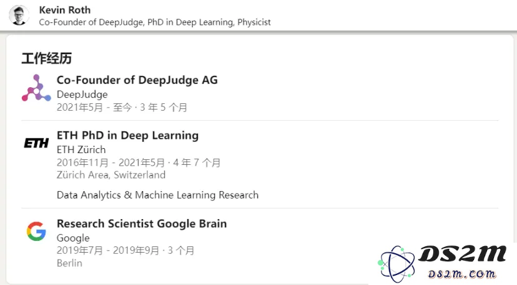Click the Kevin Roth name in header
This screenshot has width=517, height=285.
[x=65, y=10]
